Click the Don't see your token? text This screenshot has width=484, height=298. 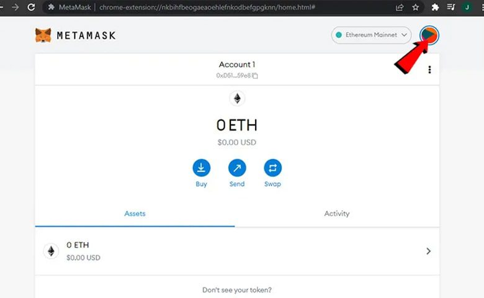(237, 290)
